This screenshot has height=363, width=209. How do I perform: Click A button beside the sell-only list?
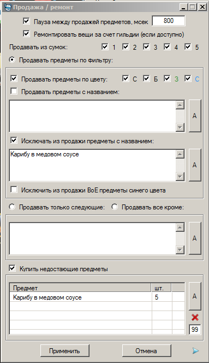[x=195, y=238]
